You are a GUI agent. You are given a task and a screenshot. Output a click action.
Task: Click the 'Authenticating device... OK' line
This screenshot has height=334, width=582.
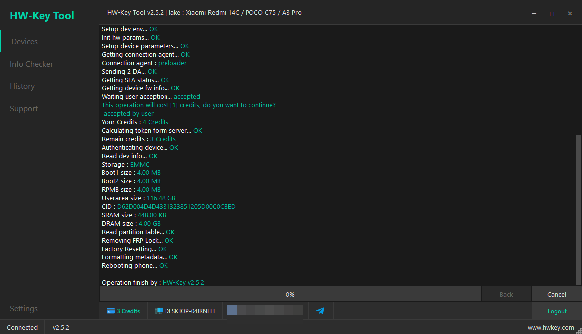pos(140,147)
